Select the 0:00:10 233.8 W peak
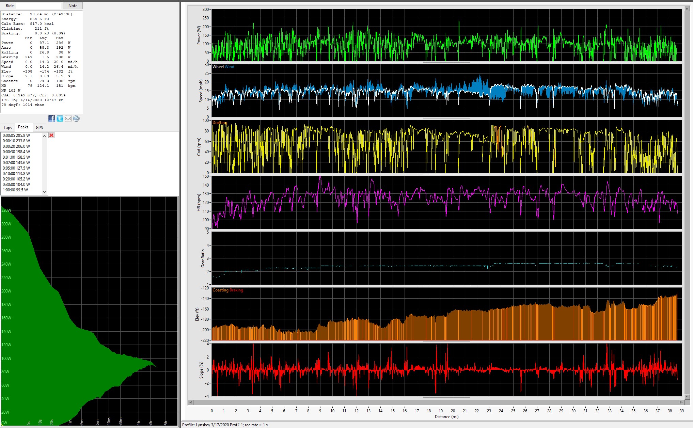This screenshot has height=428, width=693. pyautogui.click(x=16, y=141)
